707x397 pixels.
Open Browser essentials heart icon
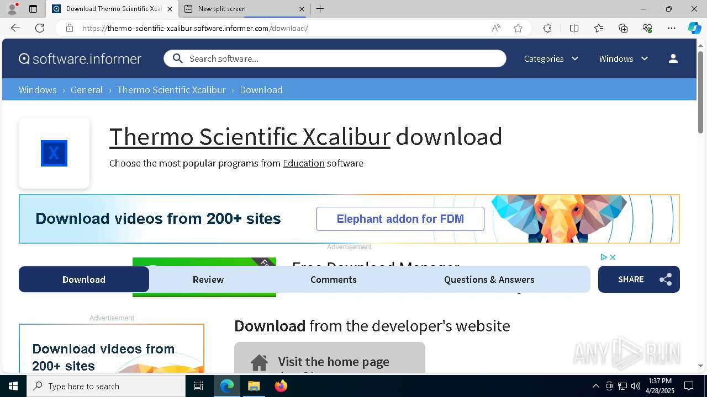pos(647,28)
